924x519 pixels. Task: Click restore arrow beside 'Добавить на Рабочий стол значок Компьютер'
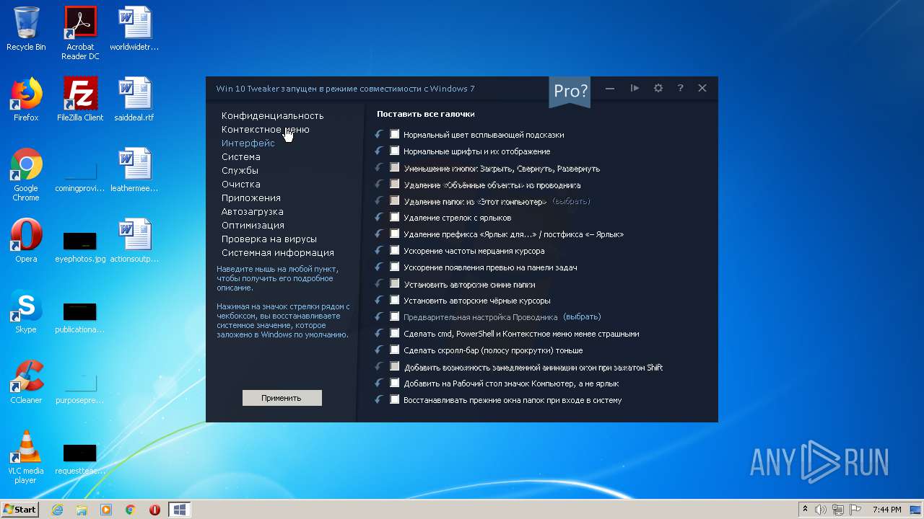tap(379, 383)
